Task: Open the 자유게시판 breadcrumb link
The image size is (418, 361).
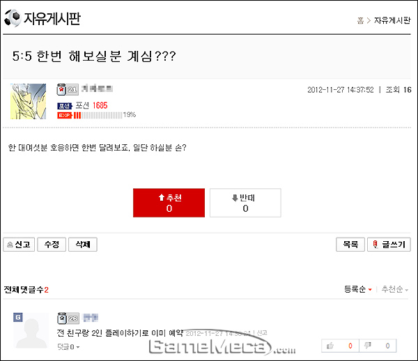Action: [392, 20]
